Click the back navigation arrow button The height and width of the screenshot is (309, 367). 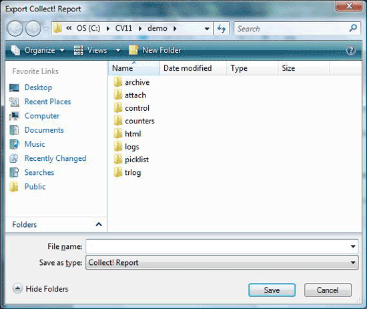15,29
